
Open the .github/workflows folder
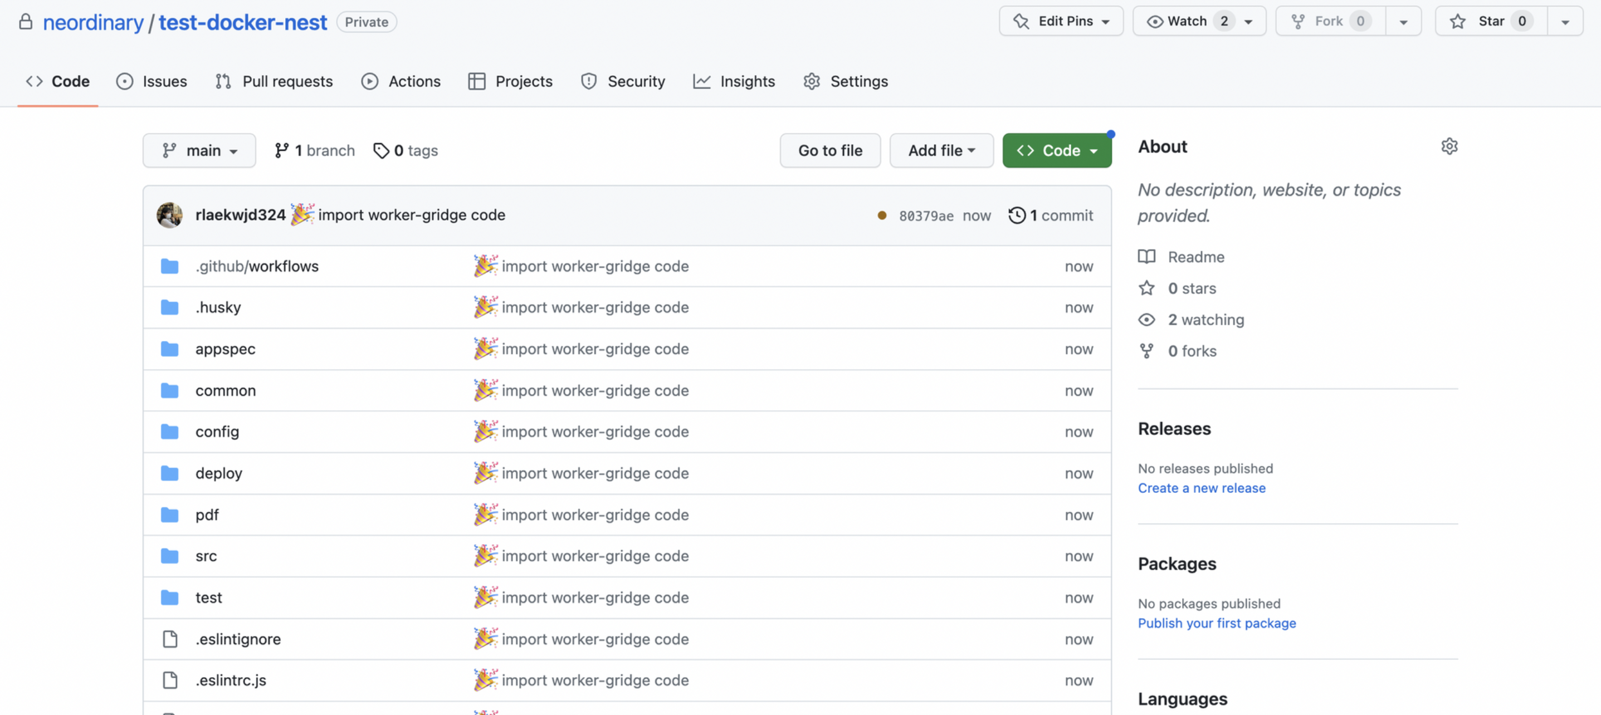click(257, 266)
